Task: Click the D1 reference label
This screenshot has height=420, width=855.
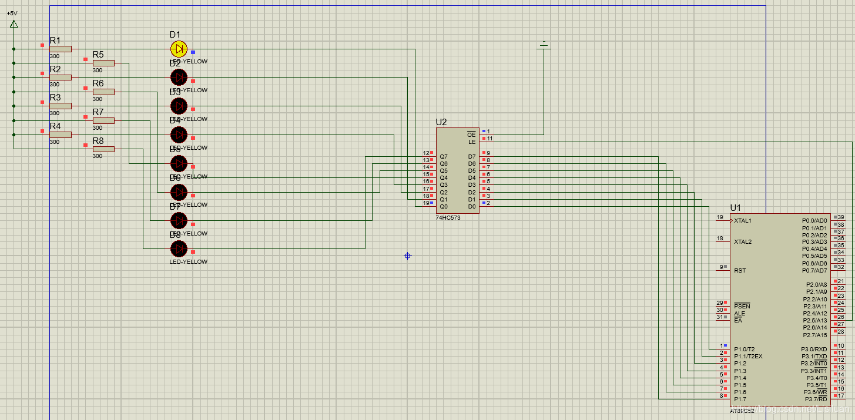Action: [x=175, y=35]
